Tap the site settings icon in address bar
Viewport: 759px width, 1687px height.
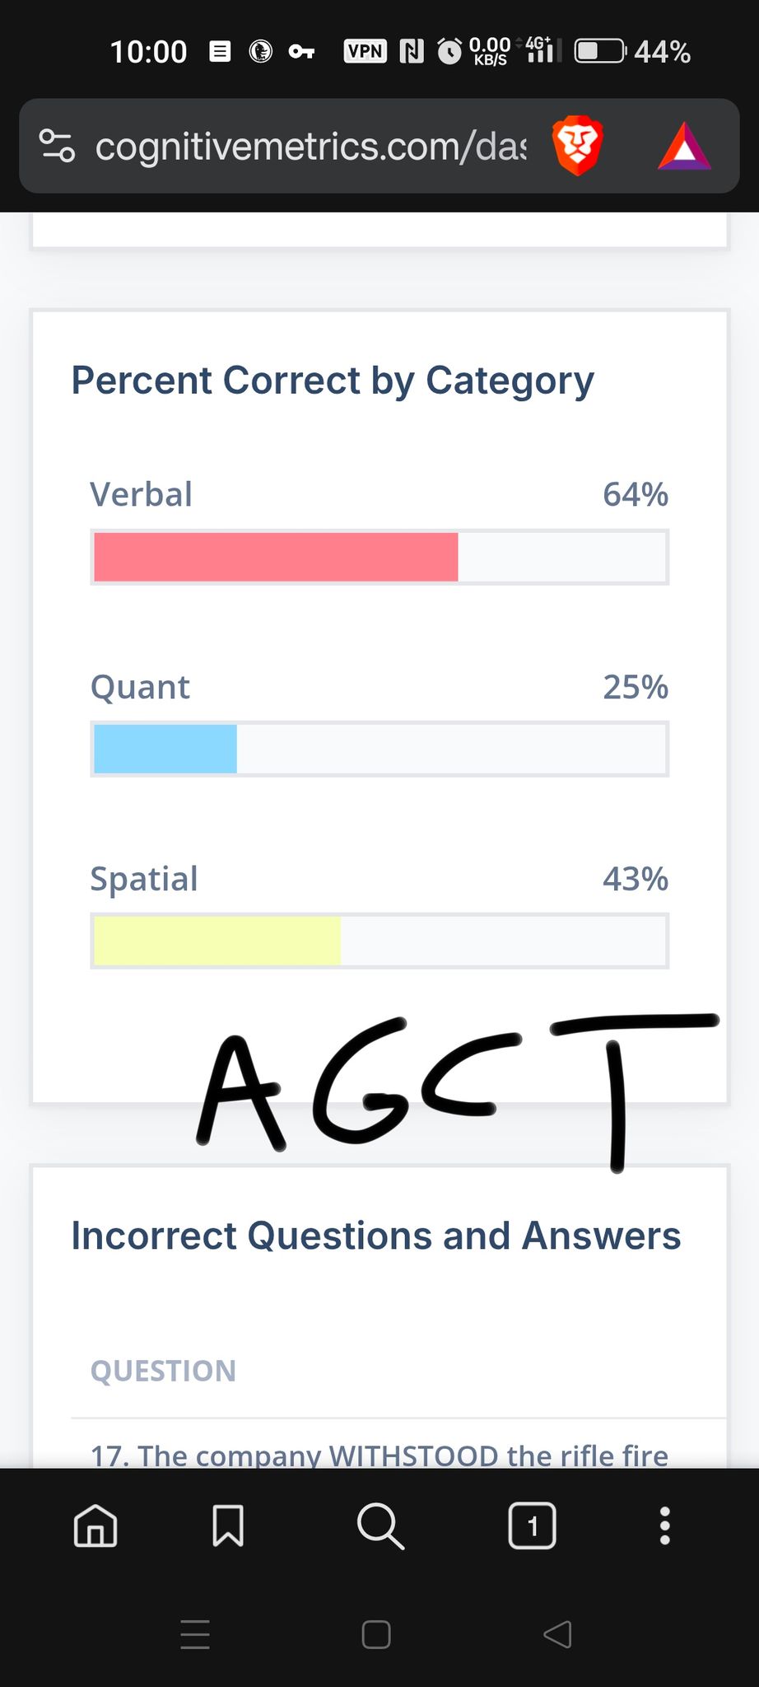(58, 146)
